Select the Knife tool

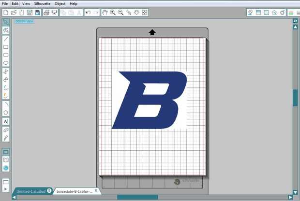[x=6, y=138]
